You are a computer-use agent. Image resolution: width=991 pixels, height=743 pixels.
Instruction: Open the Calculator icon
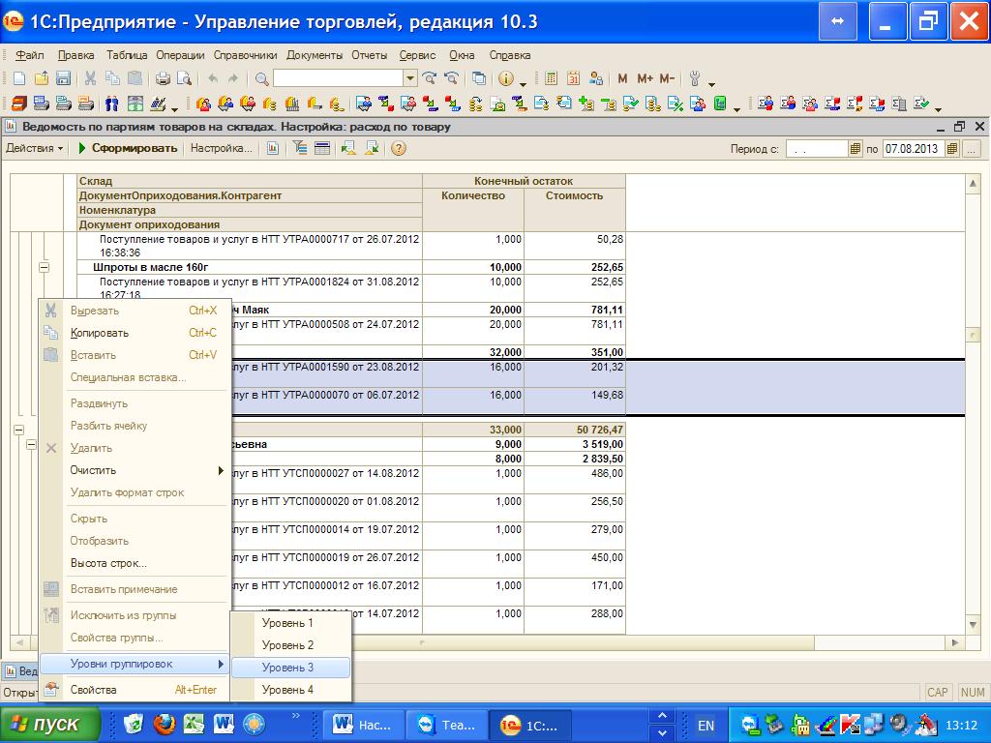pyautogui.click(x=551, y=78)
